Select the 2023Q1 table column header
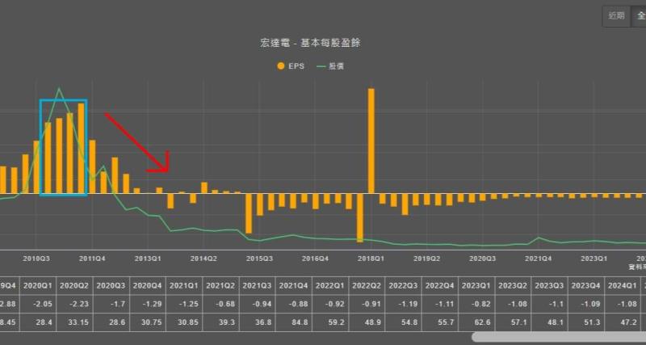Screen dimensions: 646x345 point(476,286)
